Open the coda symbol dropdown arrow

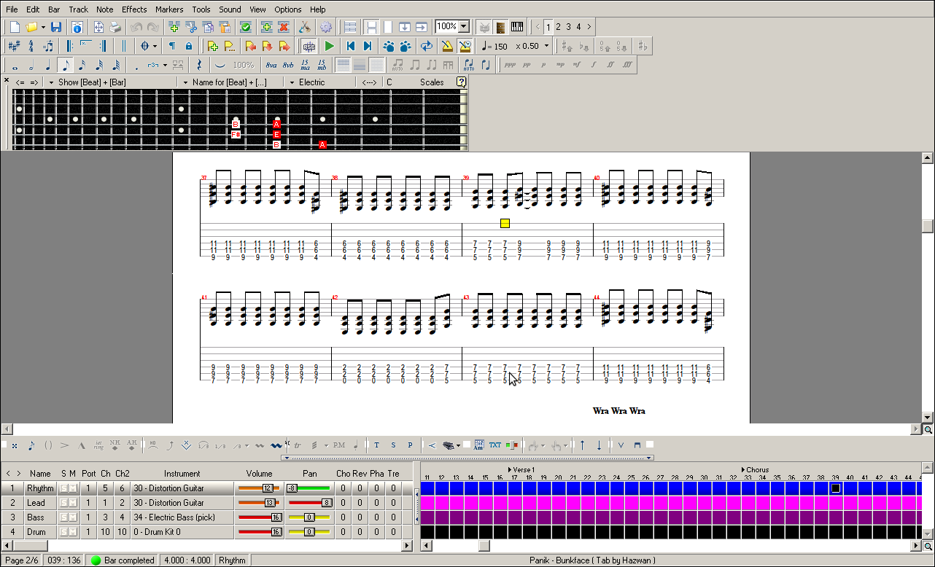click(x=155, y=46)
